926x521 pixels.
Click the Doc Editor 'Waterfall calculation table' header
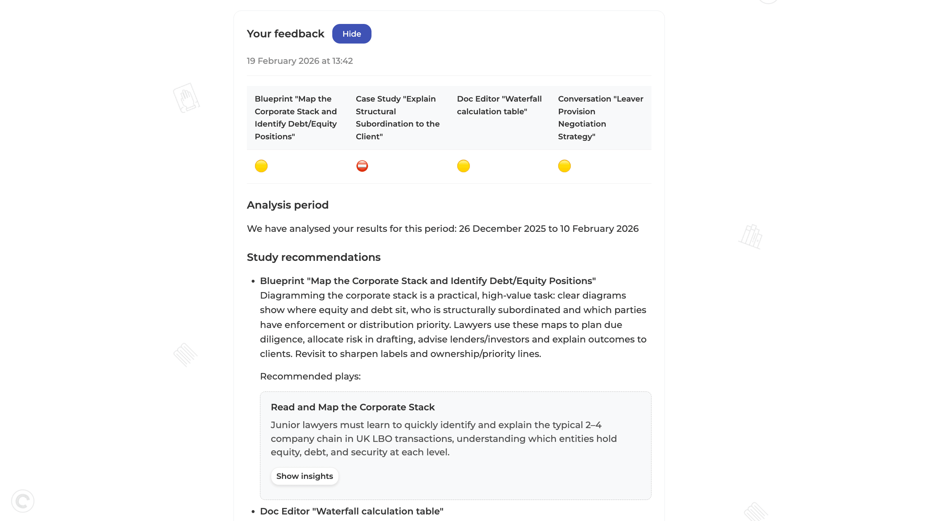coord(499,105)
